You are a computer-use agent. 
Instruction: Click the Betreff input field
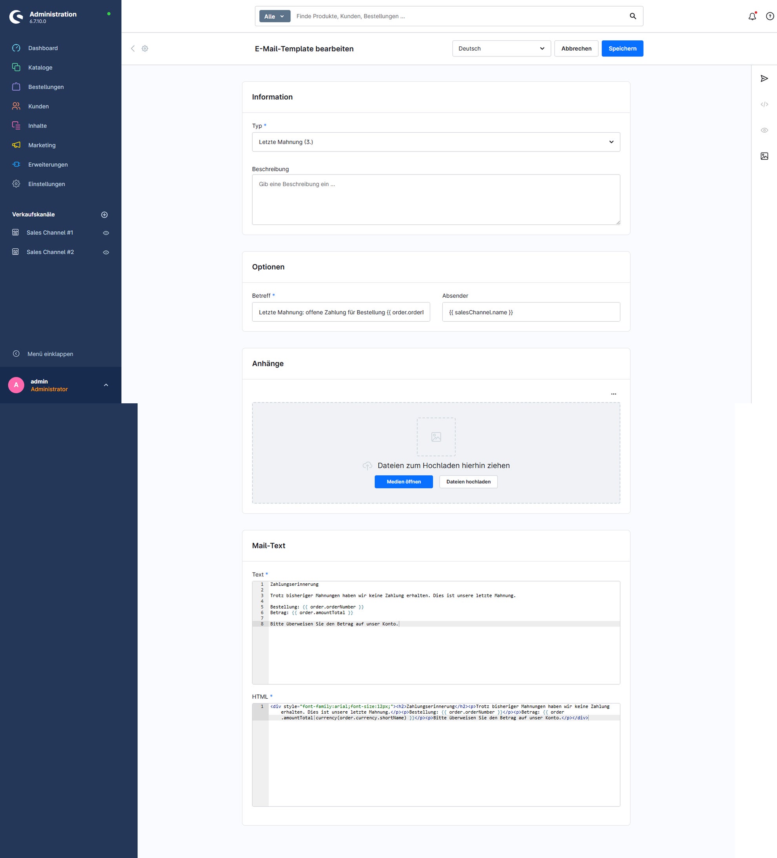click(x=341, y=312)
